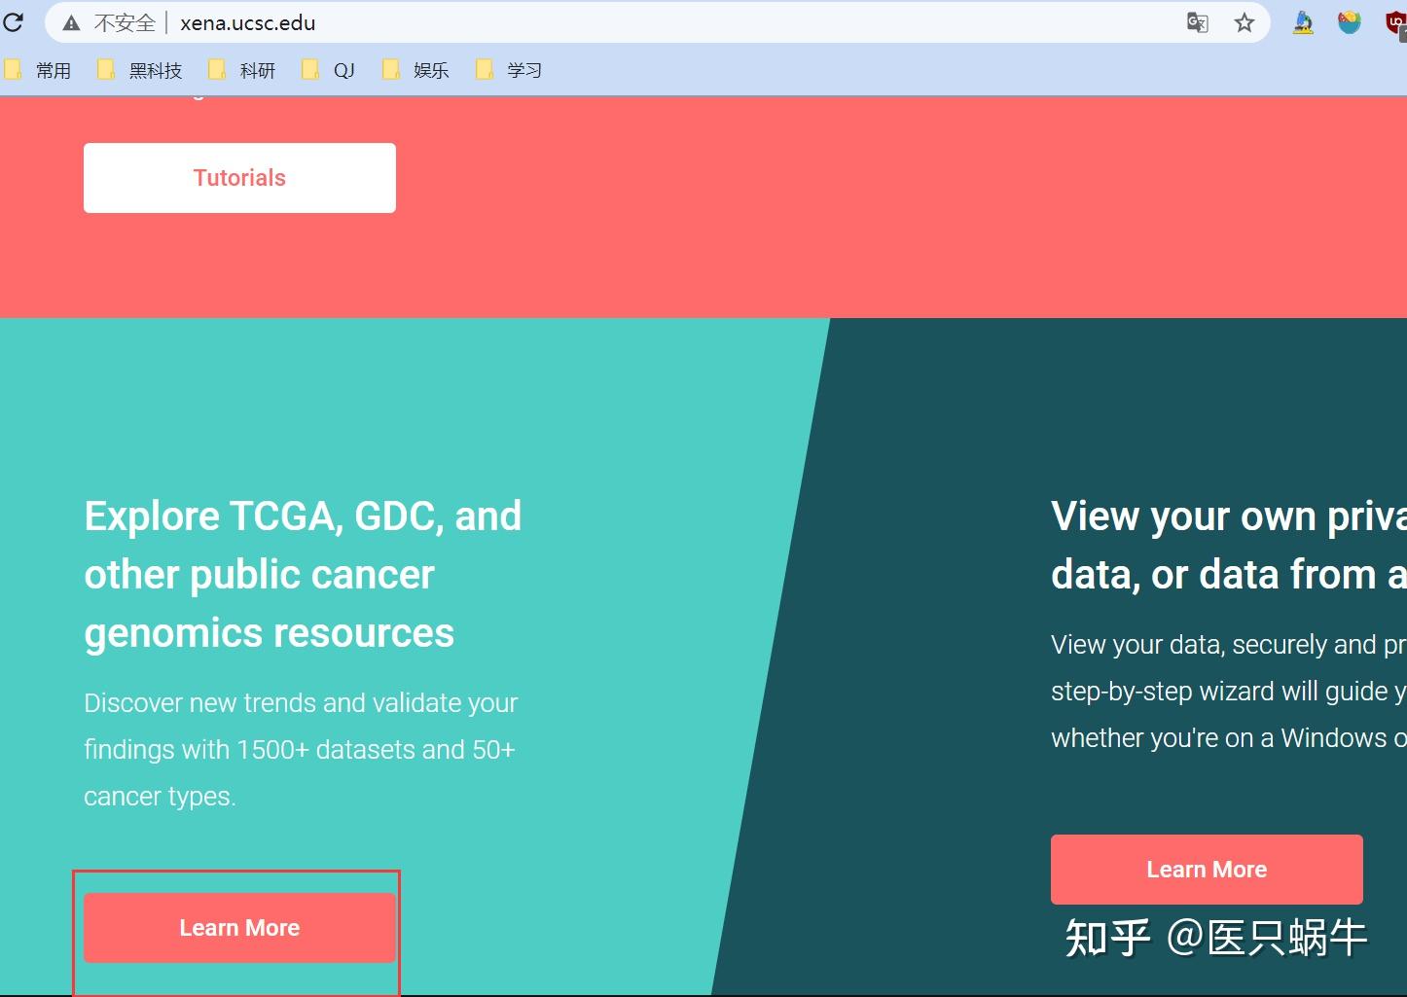The image size is (1407, 997).
Task: Toggle the bookmark star for this page
Action: [x=1245, y=22]
